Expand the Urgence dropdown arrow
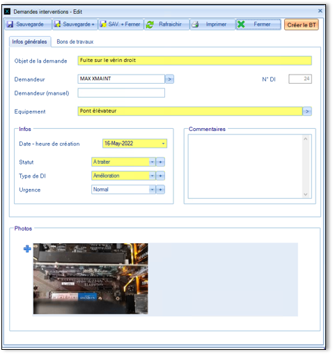333x354 pixels. click(152, 190)
